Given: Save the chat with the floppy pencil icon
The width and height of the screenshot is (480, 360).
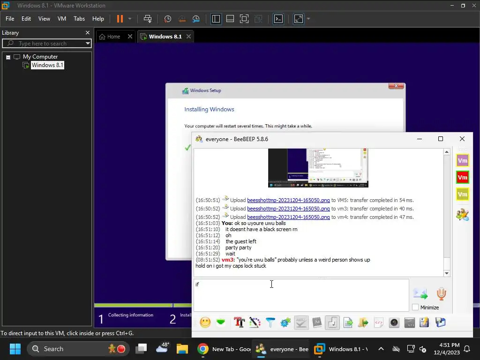Looking at the screenshot, I should (x=424, y=322).
